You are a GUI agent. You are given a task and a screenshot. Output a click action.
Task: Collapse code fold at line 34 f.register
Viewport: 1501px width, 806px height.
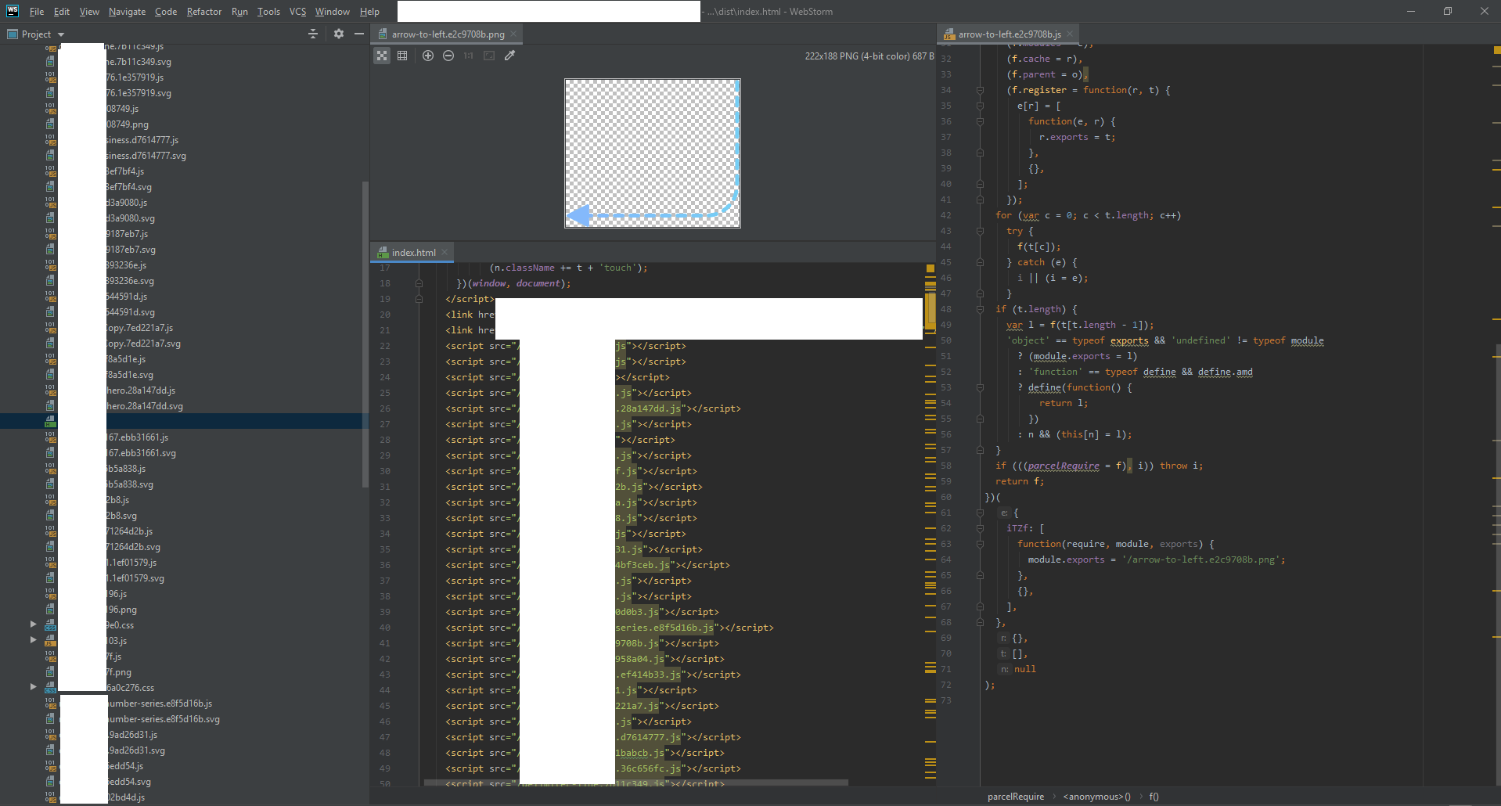pos(980,90)
